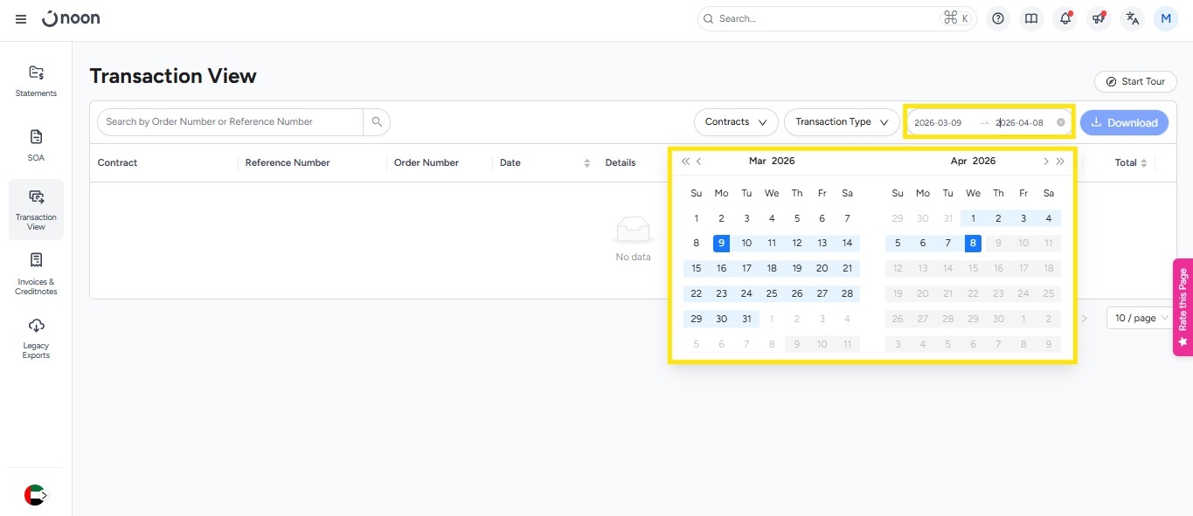Image resolution: width=1193 pixels, height=516 pixels.
Task: Jump to previous year with double-left arrow
Action: (685, 162)
